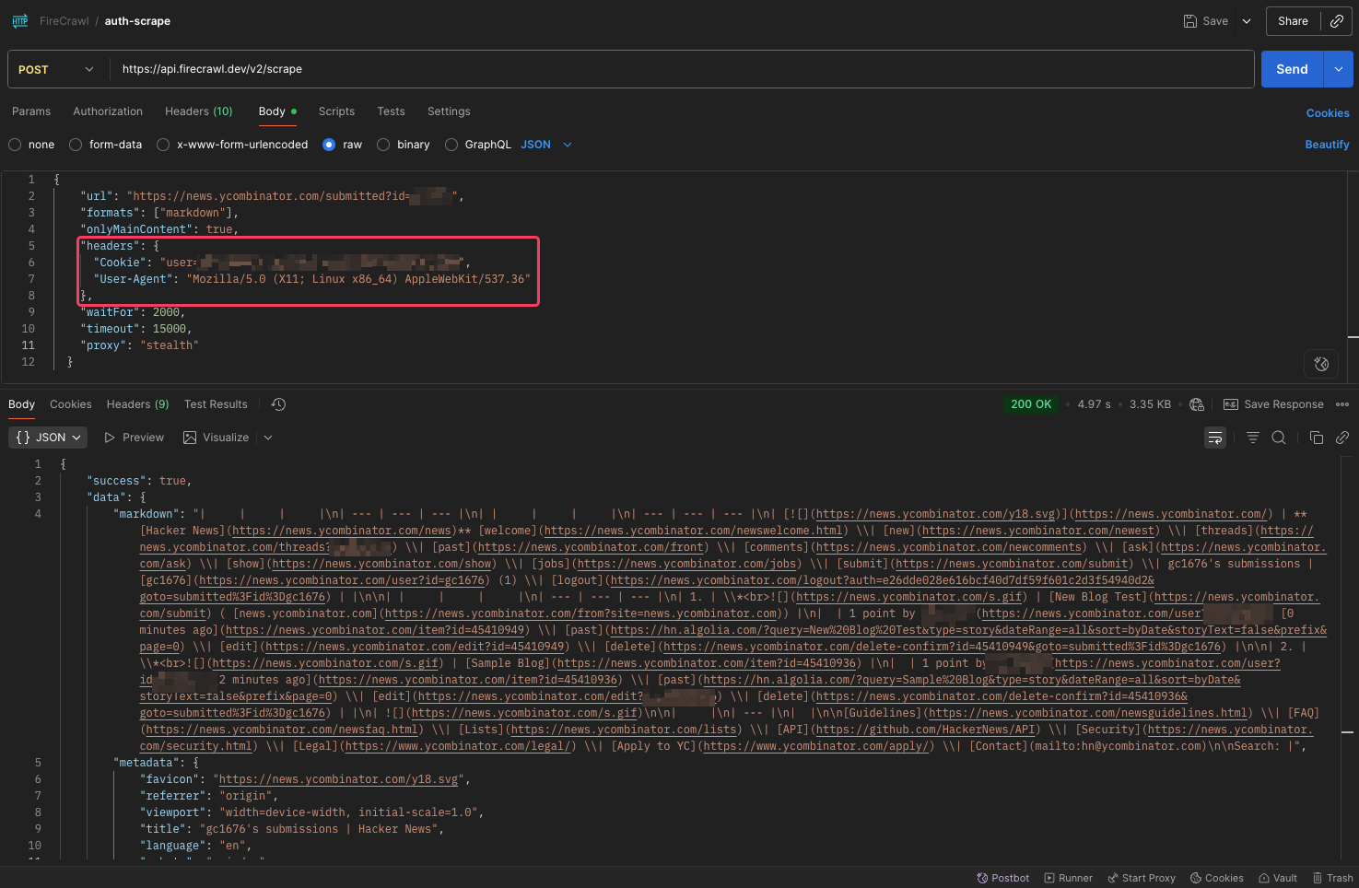Screen dimensions: 1359x888
Task: Copy the response body with the copy icon
Action: click(1317, 438)
